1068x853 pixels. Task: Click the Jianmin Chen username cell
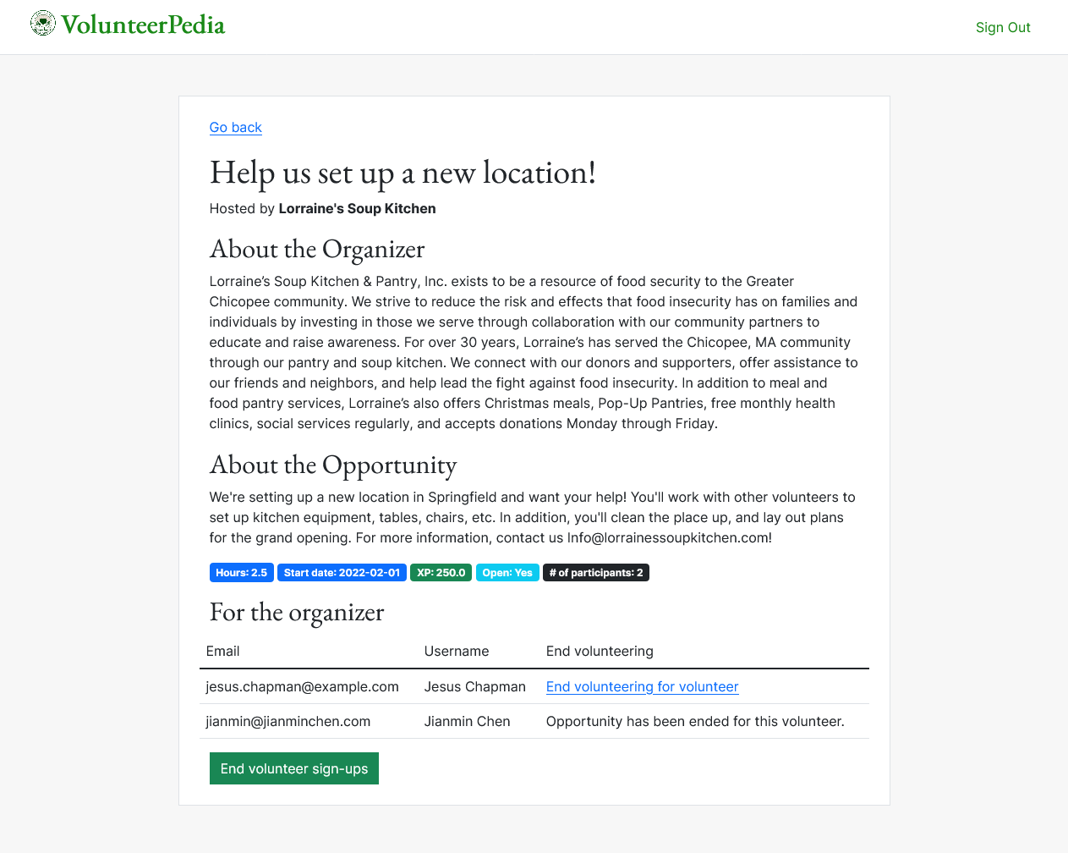click(x=468, y=721)
